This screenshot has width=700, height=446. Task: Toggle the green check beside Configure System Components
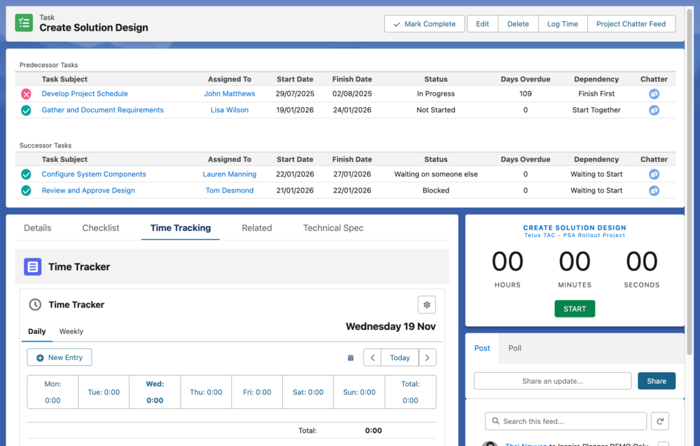coord(26,174)
